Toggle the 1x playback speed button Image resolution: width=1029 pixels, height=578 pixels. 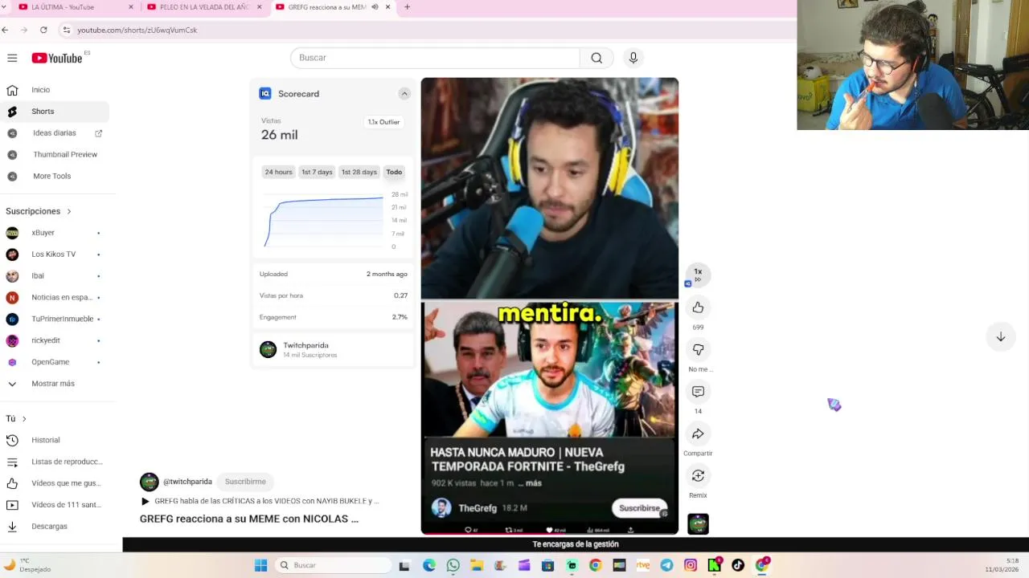click(698, 274)
